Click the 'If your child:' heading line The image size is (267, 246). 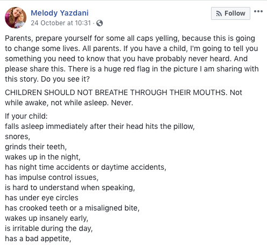[26, 116]
